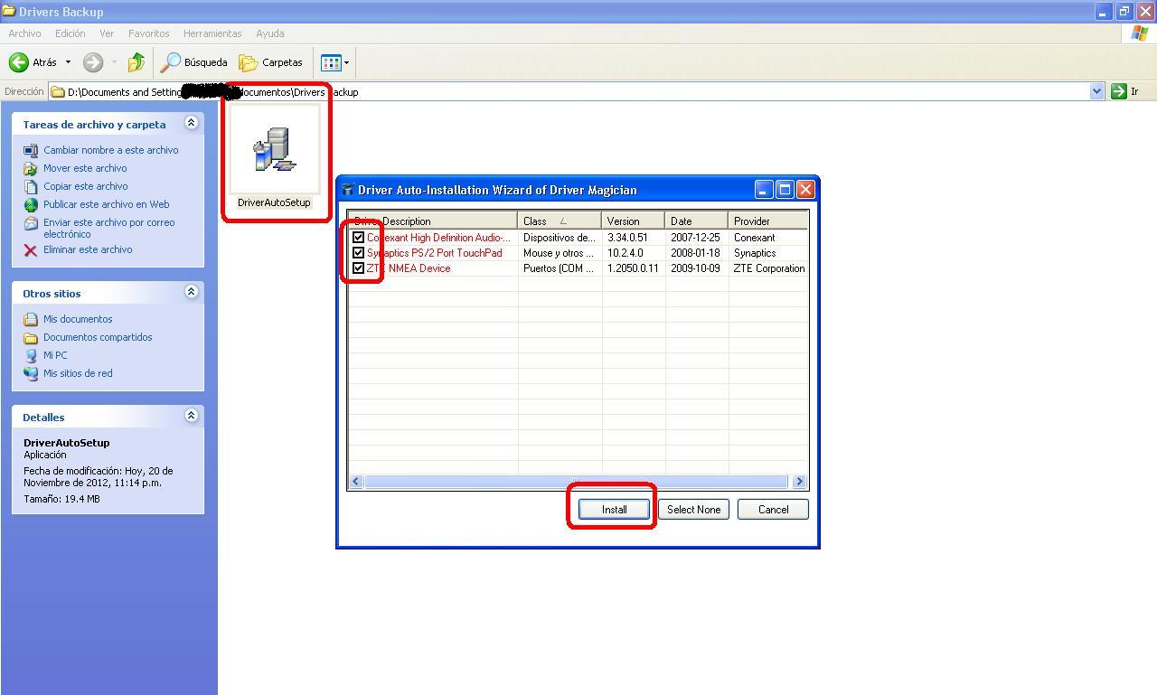This screenshot has height=695, width=1157.
Task: Click Copiar este archivo link
Action: click(85, 186)
